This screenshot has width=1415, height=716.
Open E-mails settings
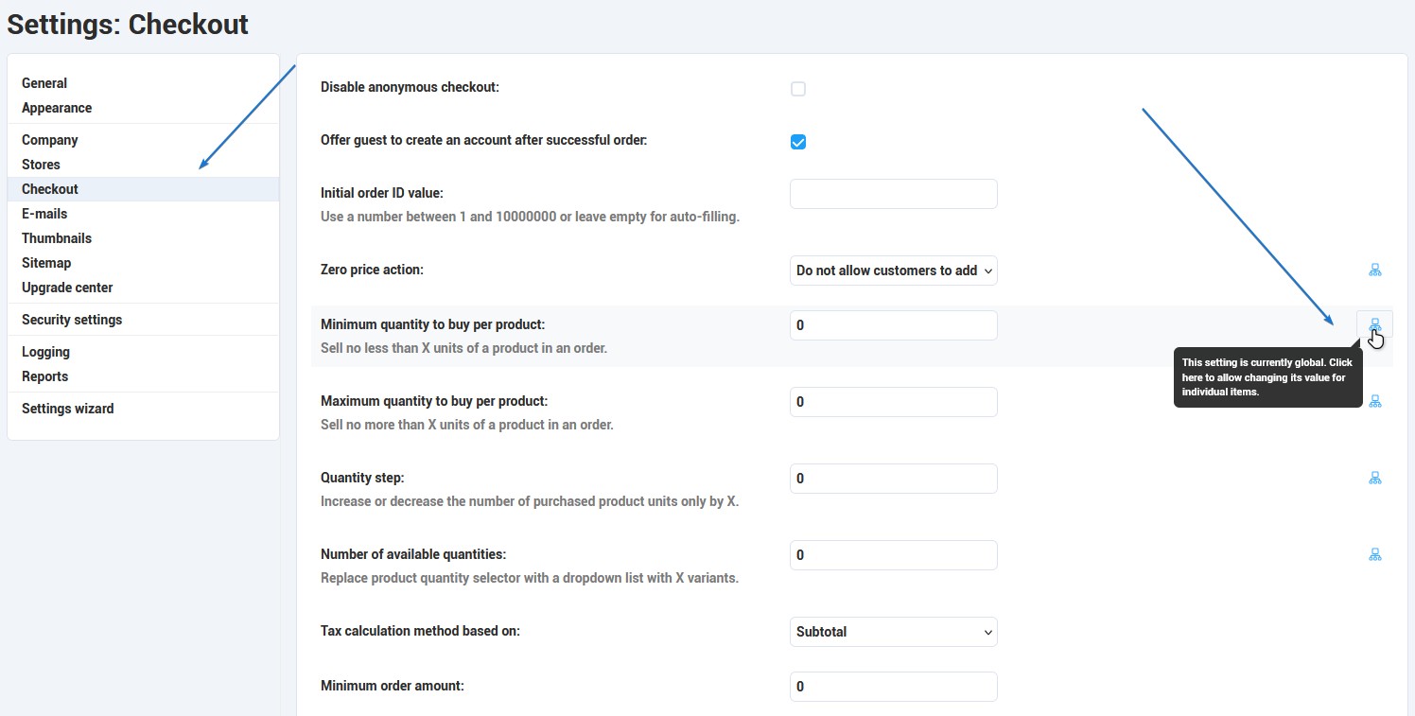44,214
